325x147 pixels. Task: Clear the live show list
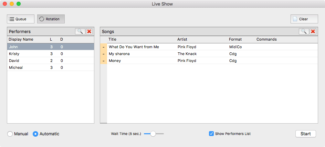tap(304, 19)
